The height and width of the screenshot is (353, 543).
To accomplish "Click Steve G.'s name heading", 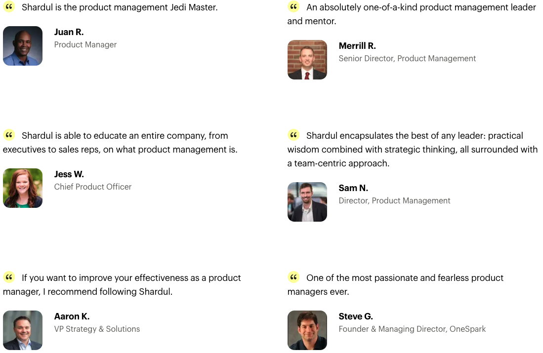I will (356, 316).
